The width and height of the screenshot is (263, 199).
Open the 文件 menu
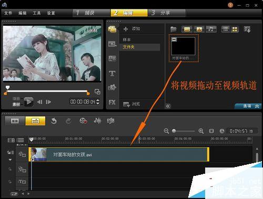click(x=8, y=13)
